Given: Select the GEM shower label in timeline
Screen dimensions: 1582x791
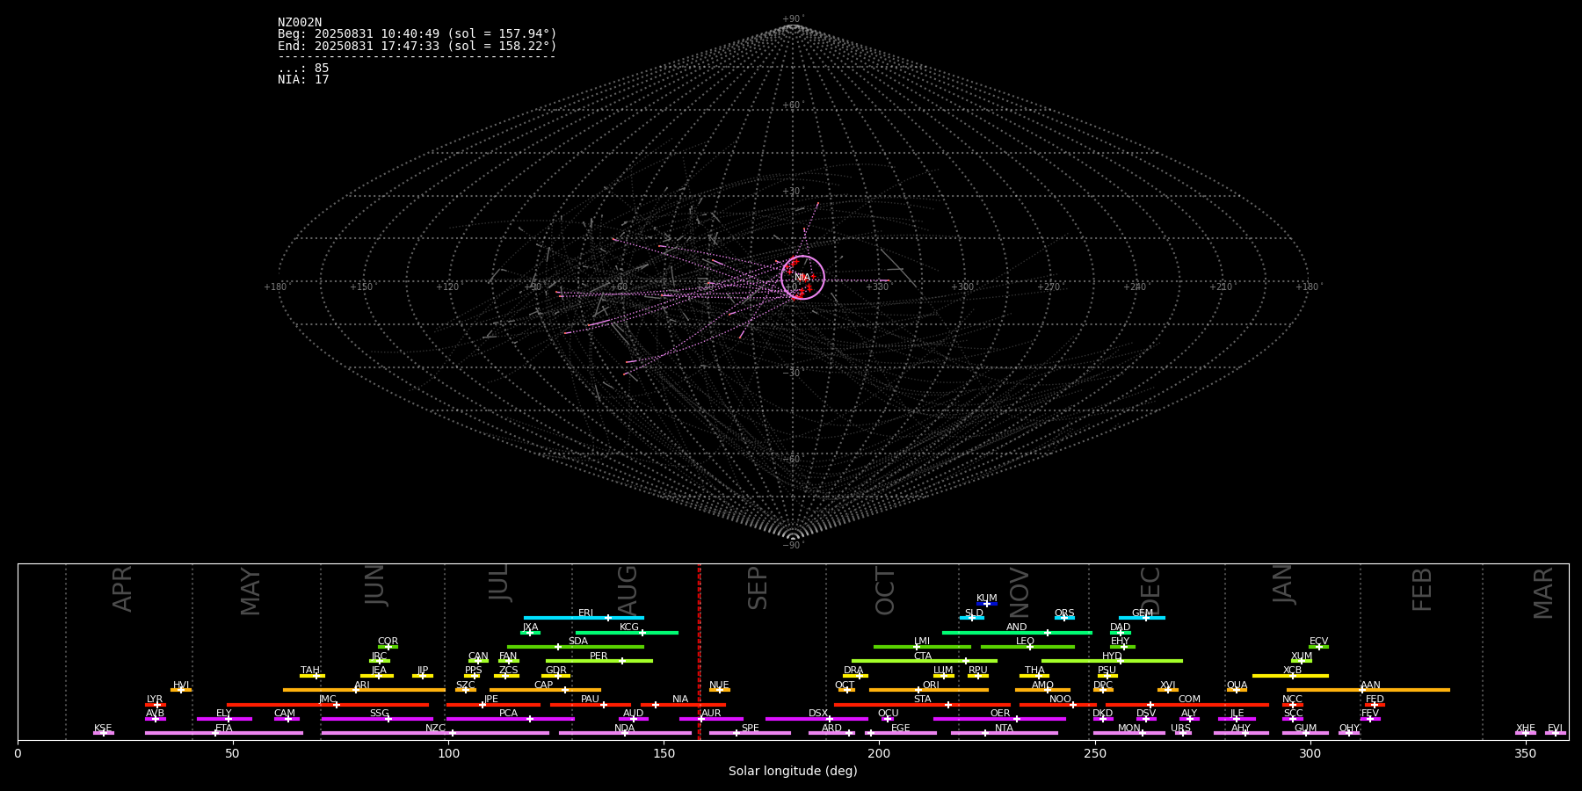Looking at the screenshot, I should point(1143,613).
